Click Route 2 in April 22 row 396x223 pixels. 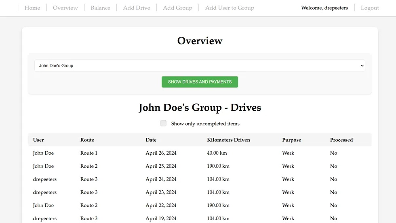click(89, 206)
